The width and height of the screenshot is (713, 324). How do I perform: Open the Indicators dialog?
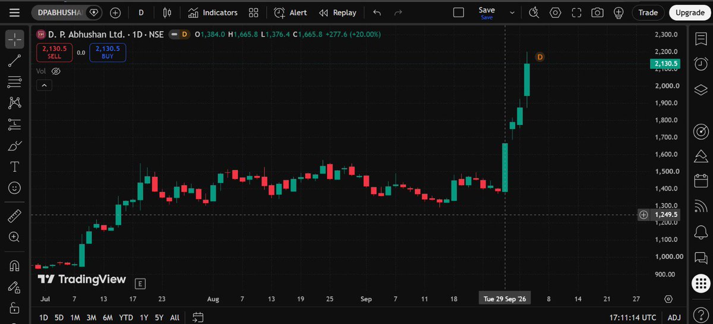[213, 12]
